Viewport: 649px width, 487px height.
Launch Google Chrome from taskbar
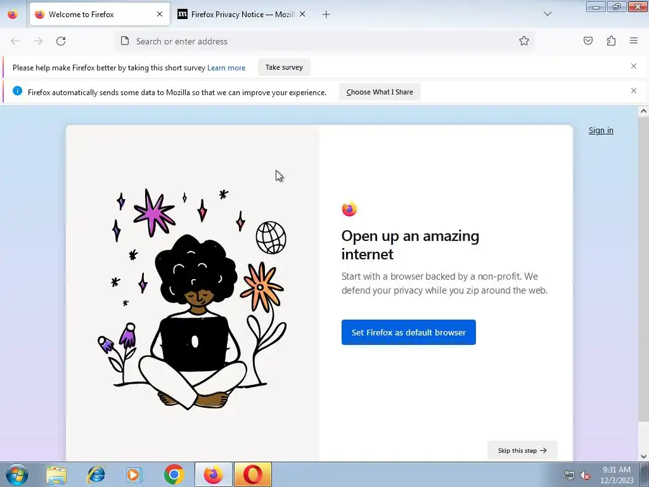click(174, 474)
